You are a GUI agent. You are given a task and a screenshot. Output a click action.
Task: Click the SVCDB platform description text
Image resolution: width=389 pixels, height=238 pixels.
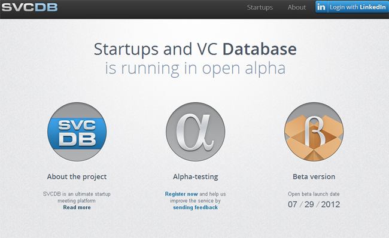click(77, 197)
